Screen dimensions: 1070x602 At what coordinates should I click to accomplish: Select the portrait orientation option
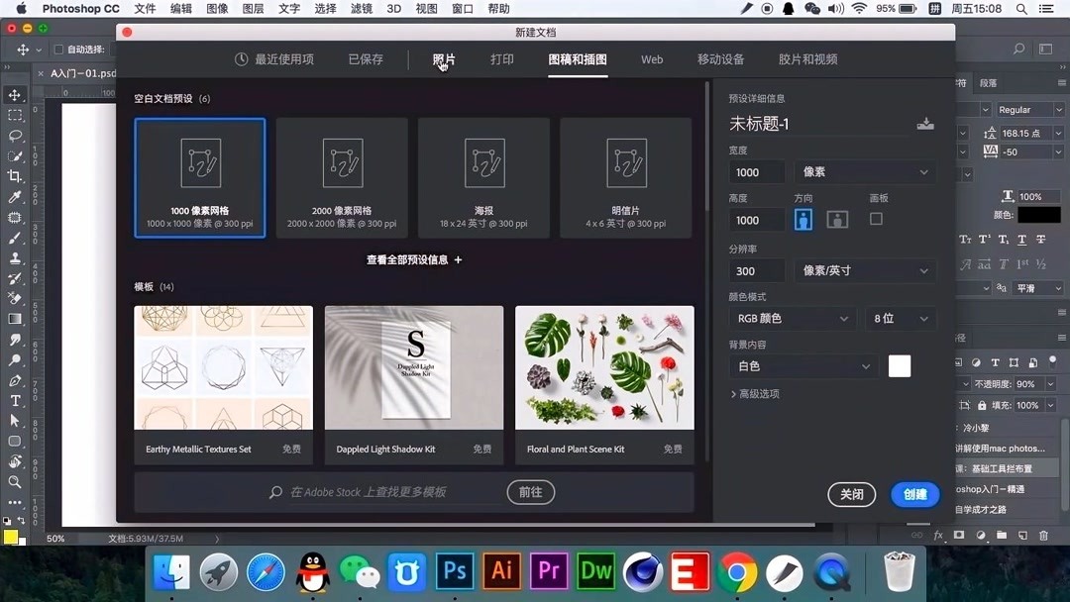pos(802,219)
